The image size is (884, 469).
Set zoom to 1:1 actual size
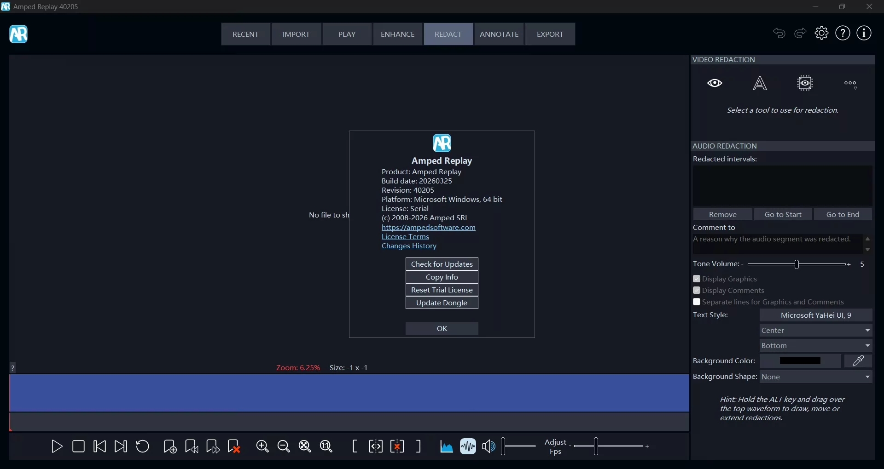tap(327, 446)
